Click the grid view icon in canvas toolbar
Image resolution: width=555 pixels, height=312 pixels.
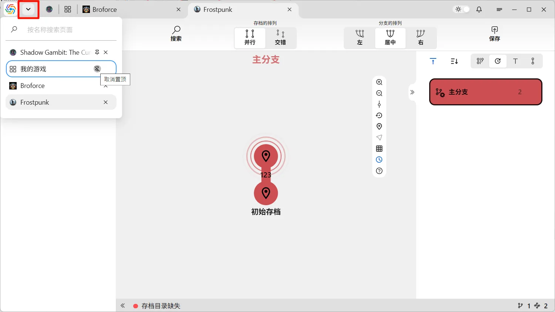(x=379, y=149)
